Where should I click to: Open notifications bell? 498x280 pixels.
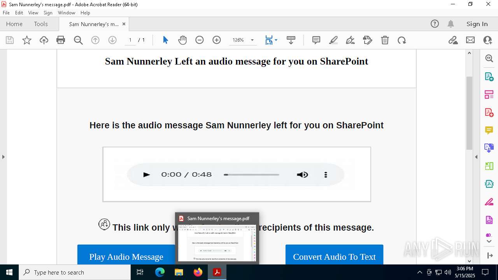tap(451, 24)
